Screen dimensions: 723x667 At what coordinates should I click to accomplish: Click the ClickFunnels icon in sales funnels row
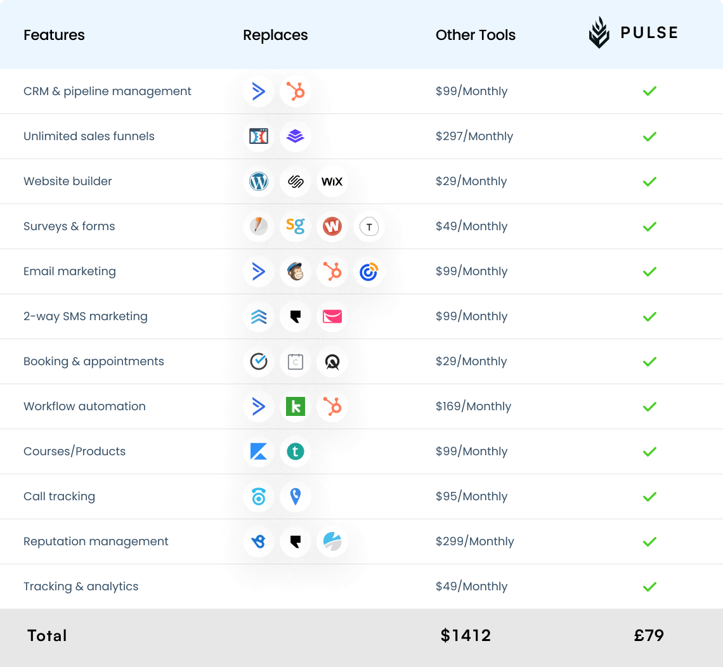tap(259, 136)
